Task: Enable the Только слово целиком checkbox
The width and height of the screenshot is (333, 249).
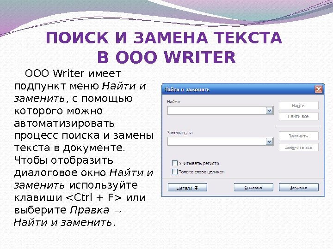Action: tap(174, 172)
